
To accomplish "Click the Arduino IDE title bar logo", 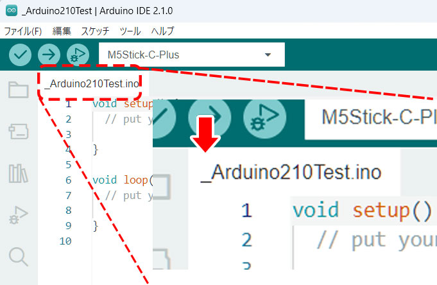I will tap(12, 11).
